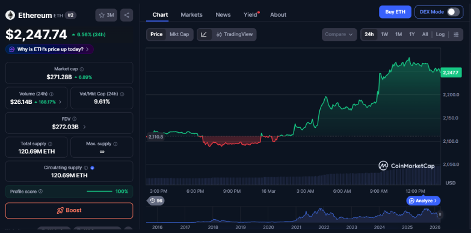This screenshot has height=233, width=471.
Task: Open the About tab
Action: (x=278, y=14)
